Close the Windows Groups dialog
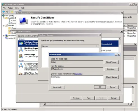 pyautogui.click(x=99, y=35)
